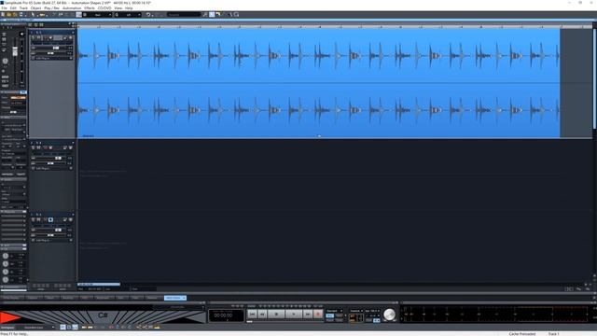Click the Undo arrow icon
The width and height of the screenshot is (597, 336).
(148, 15)
